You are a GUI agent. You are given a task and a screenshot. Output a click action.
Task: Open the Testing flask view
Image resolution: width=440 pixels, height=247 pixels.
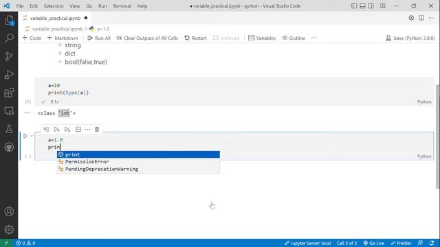pyautogui.click(x=9, y=129)
